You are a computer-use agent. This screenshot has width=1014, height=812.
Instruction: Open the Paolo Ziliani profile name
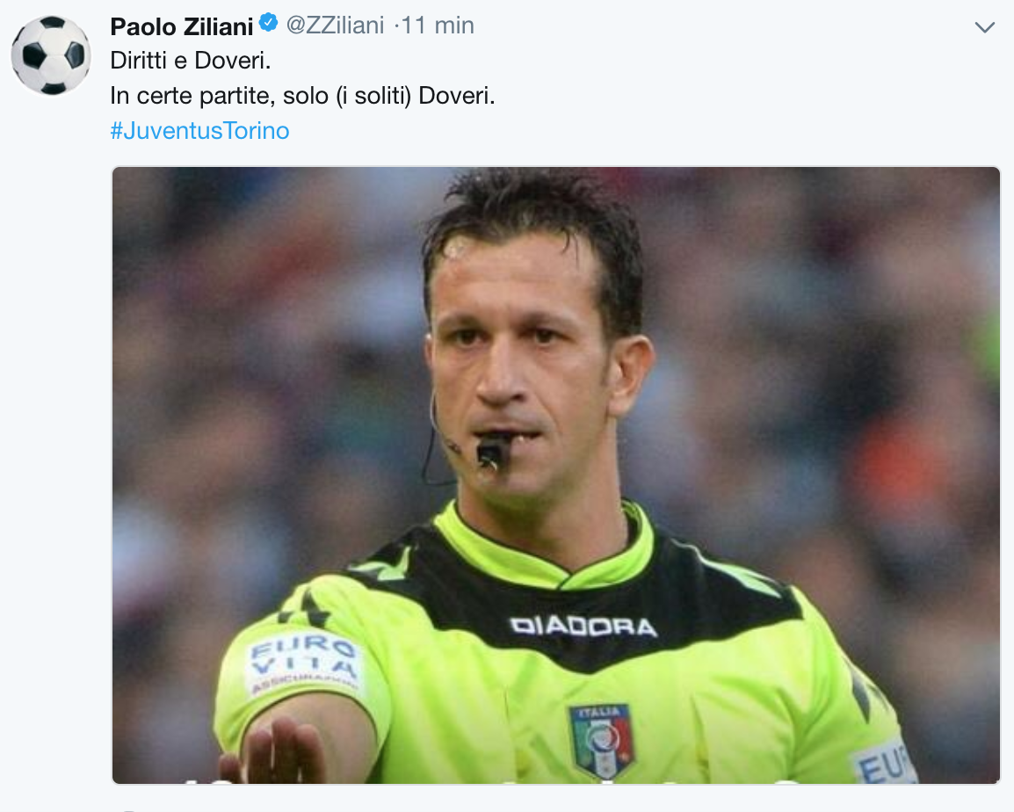pos(182,26)
